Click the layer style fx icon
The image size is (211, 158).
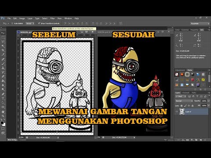pos(183,140)
